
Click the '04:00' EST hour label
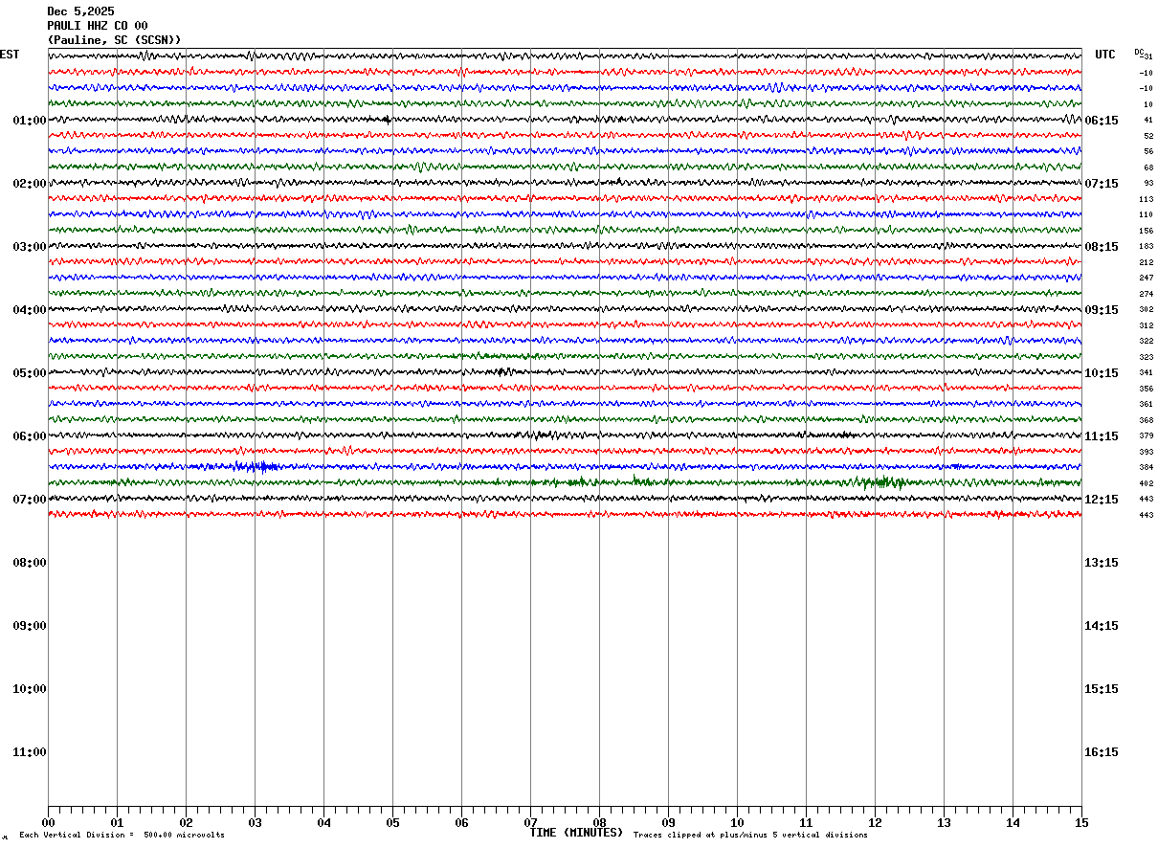[x=30, y=310]
